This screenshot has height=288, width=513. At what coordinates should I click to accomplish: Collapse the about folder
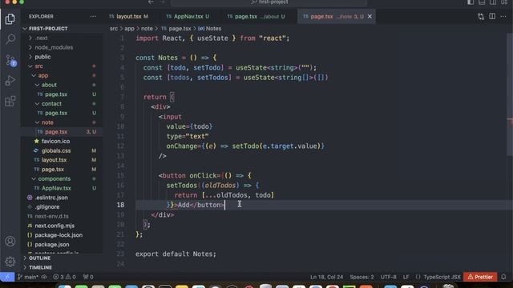click(49, 85)
